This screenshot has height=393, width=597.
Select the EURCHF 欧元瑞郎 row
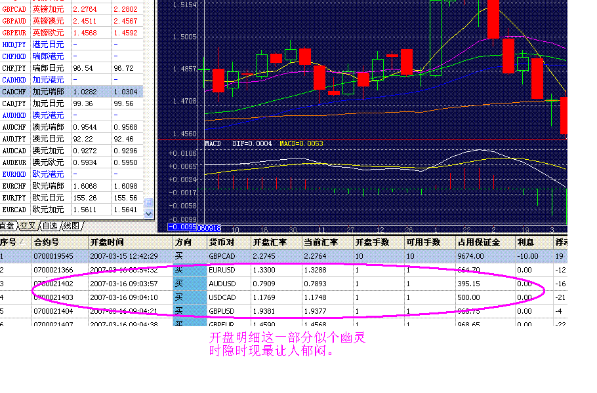(x=72, y=186)
